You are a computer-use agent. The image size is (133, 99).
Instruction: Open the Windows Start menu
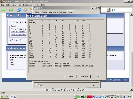(x=5, y=97)
